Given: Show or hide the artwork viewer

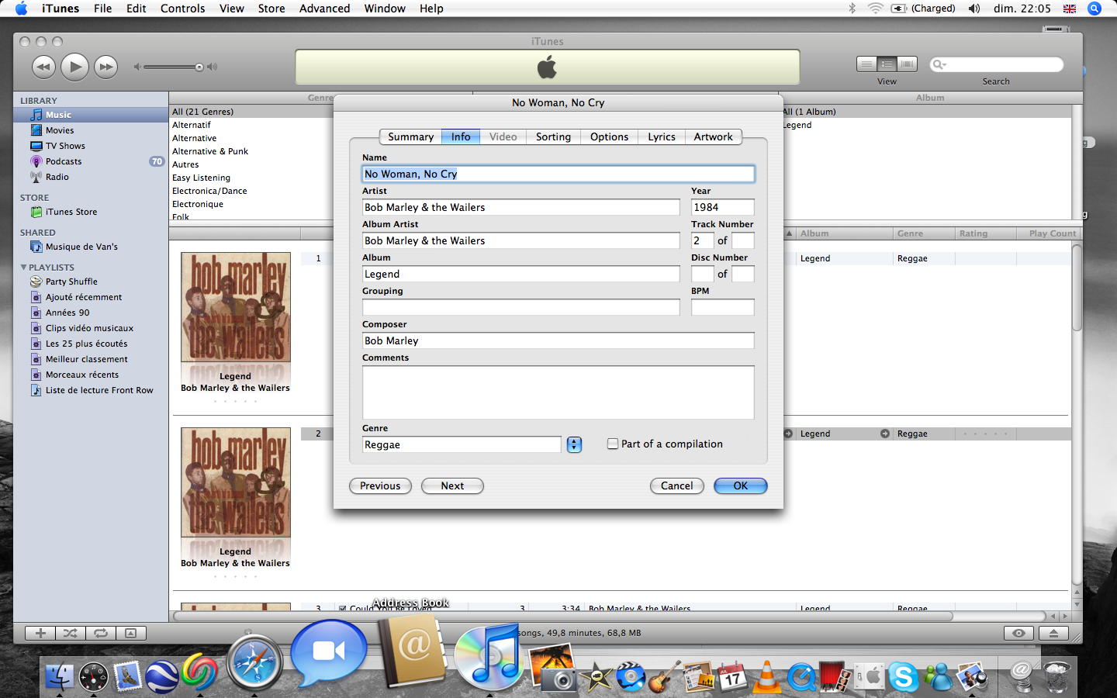Looking at the screenshot, I should click(x=131, y=633).
